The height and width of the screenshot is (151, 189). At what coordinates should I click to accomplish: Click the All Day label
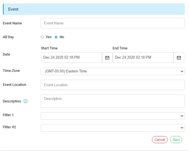point(8,37)
